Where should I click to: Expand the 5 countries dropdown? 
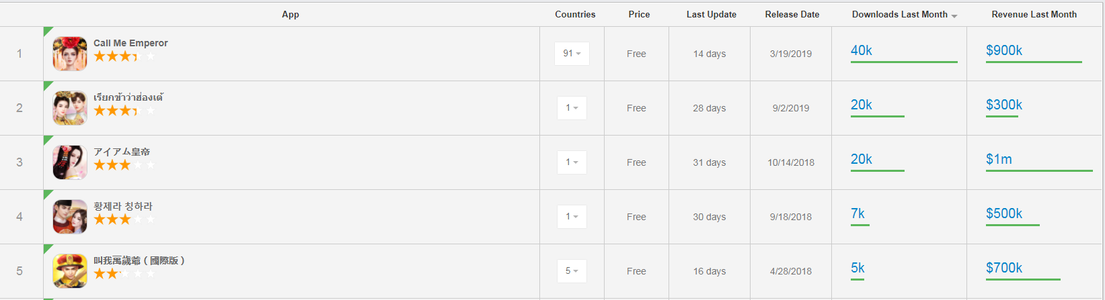572,271
